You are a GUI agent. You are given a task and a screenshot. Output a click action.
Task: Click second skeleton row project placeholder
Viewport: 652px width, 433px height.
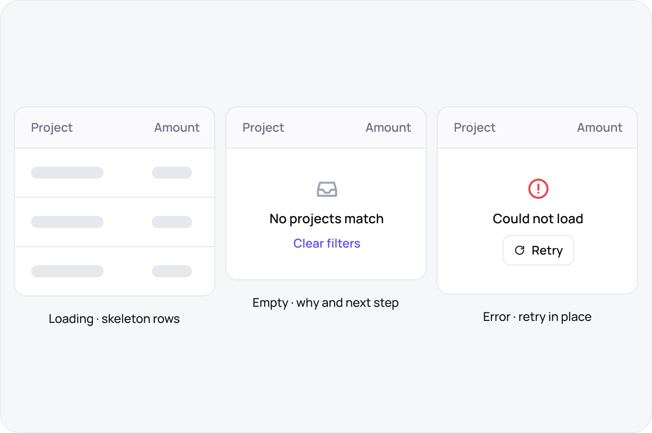click(x=67, y=222)
